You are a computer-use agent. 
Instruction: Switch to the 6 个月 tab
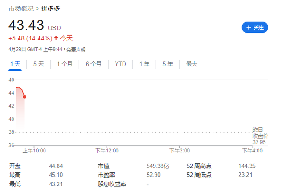[94, 64]
